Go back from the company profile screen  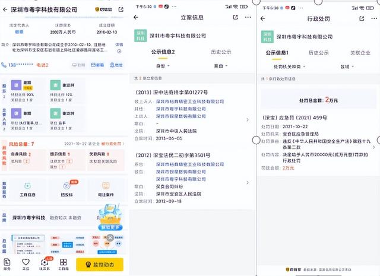click(x=5, y=9)
